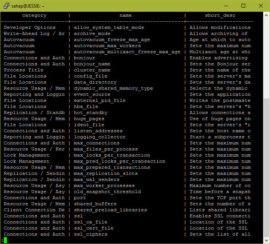270x244 pixels.
Task: Click the 'allow_system_table_mods' setting name
Action: pos(109,28)
